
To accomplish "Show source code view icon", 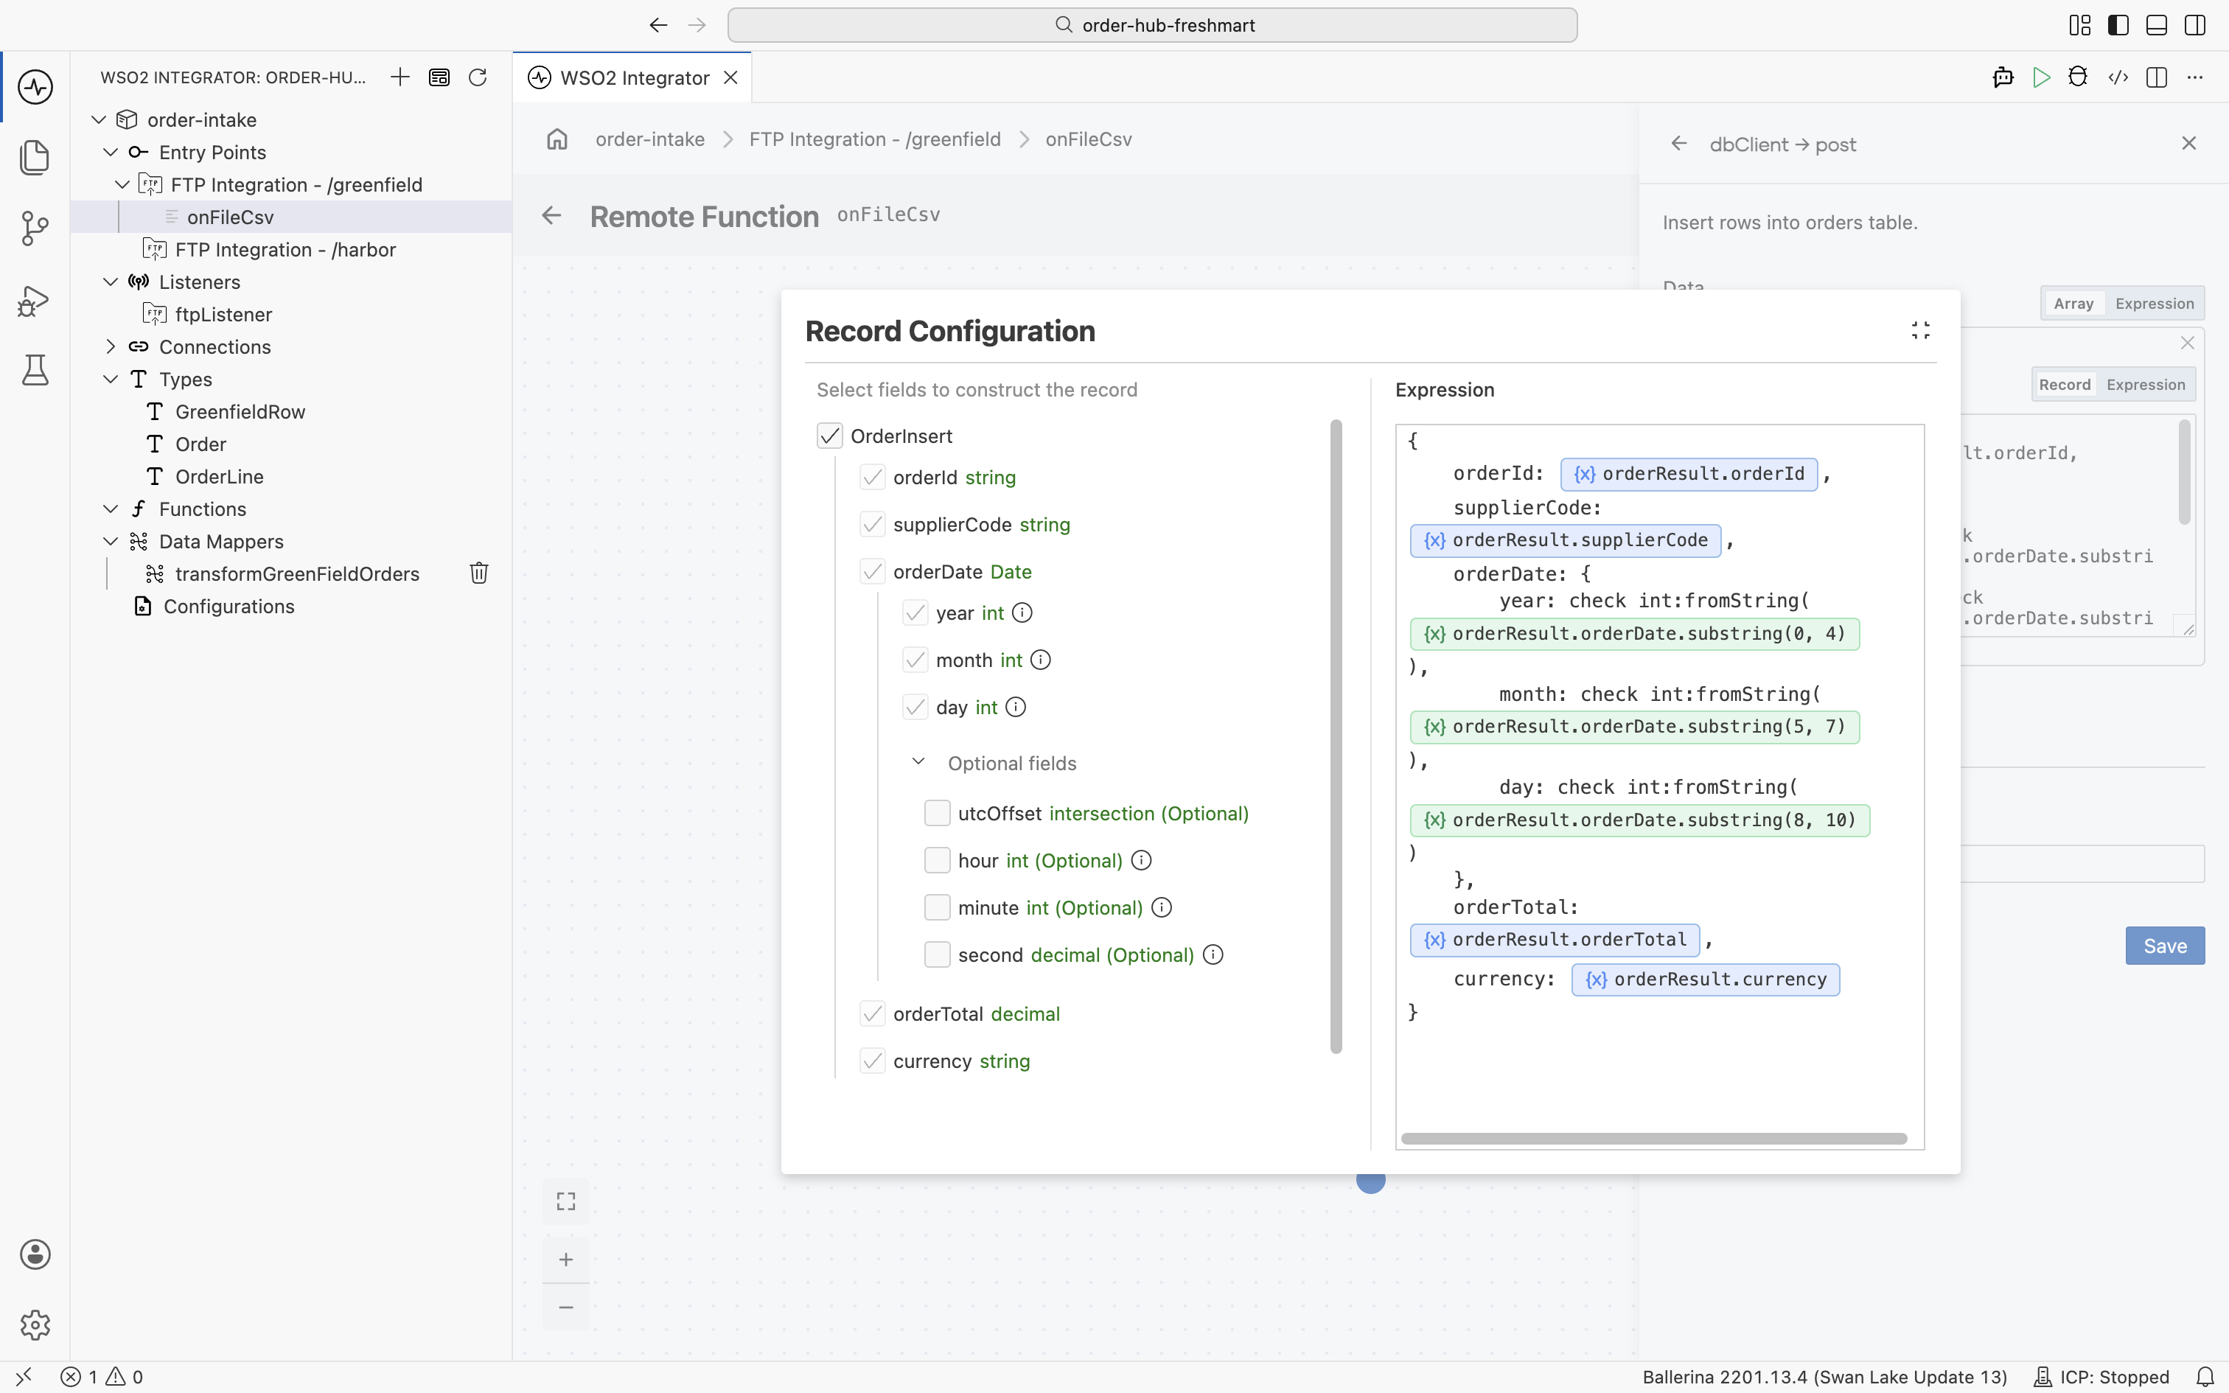I will click(2118, 77).
